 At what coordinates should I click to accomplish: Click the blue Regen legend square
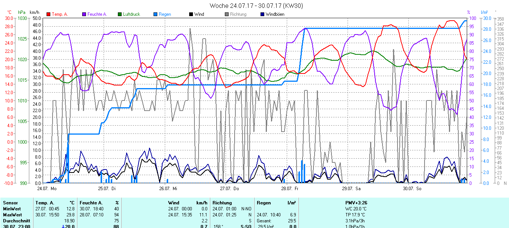pyautogui.click(x=155, y=14)
